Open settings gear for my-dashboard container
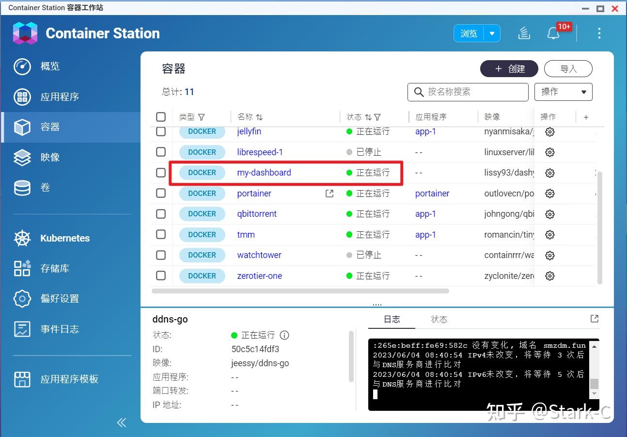Image resolution: width=627 pixels, height=437 pixels. click(x=549, y=173)
